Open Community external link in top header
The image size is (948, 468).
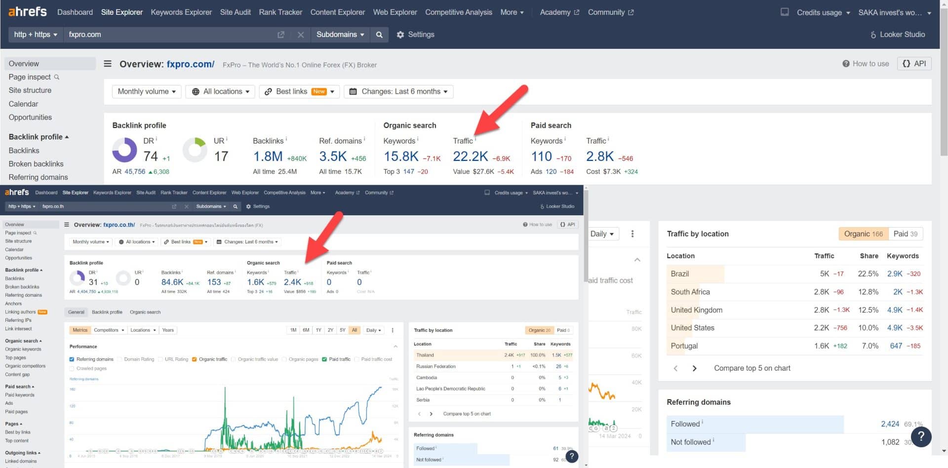click(611, 12)
